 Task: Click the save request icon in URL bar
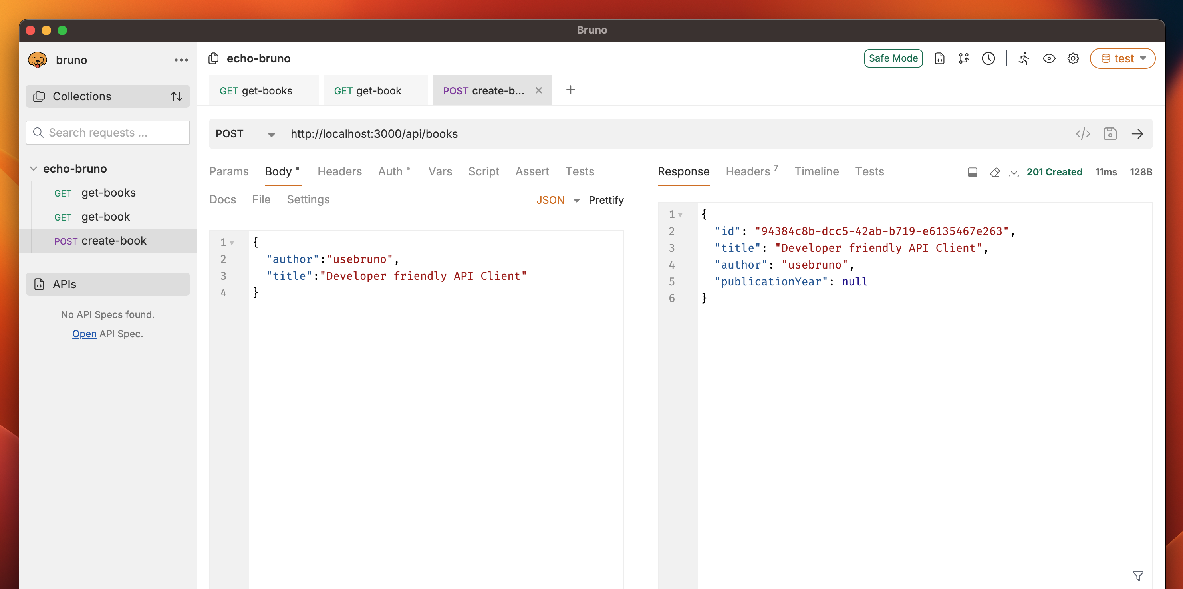click(1110, 134)
